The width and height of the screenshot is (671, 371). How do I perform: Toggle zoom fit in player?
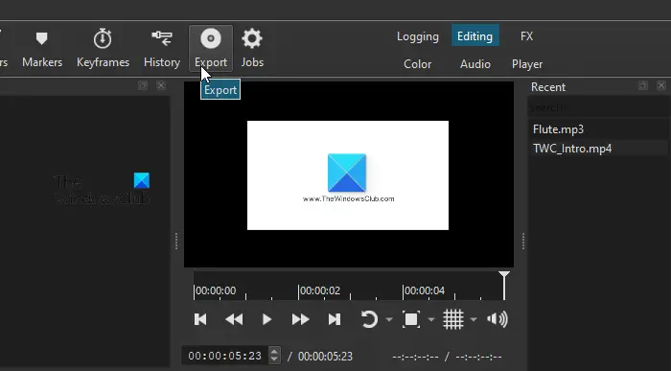[x=411, y=319]
